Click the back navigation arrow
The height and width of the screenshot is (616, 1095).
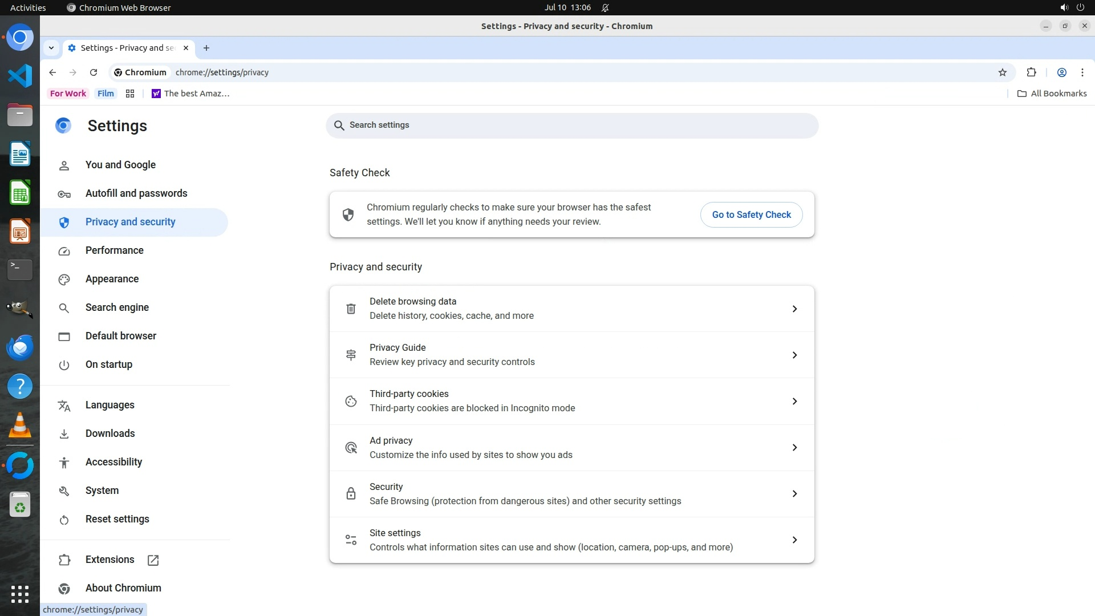point(52,72)
